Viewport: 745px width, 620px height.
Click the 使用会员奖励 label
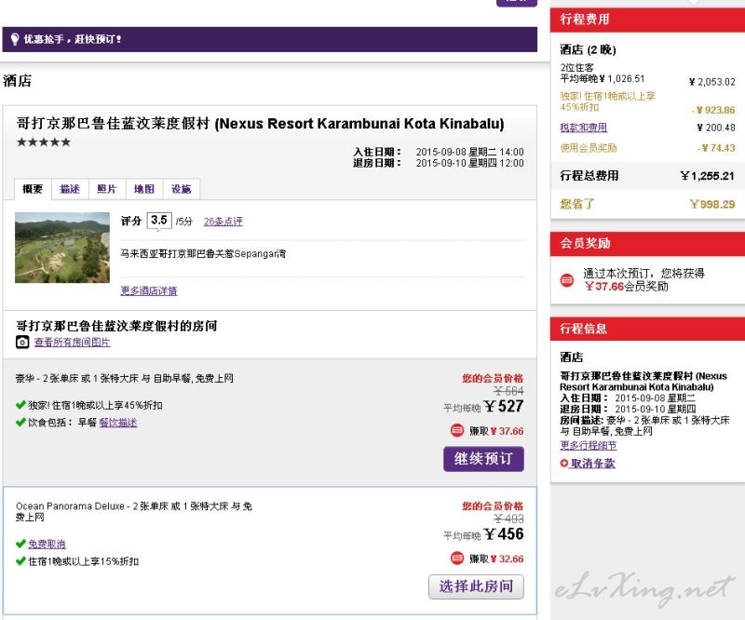tap(589, 148)
